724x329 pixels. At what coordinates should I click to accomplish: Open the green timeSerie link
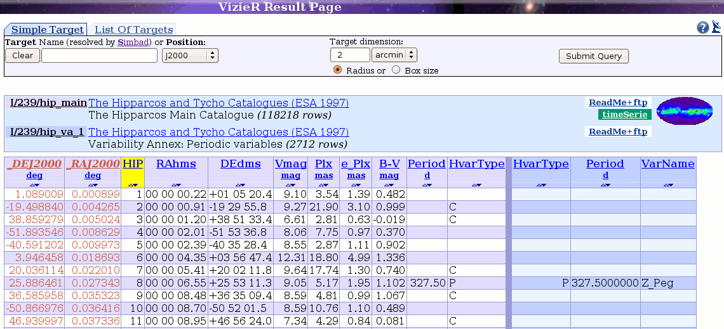click(624, 115)
